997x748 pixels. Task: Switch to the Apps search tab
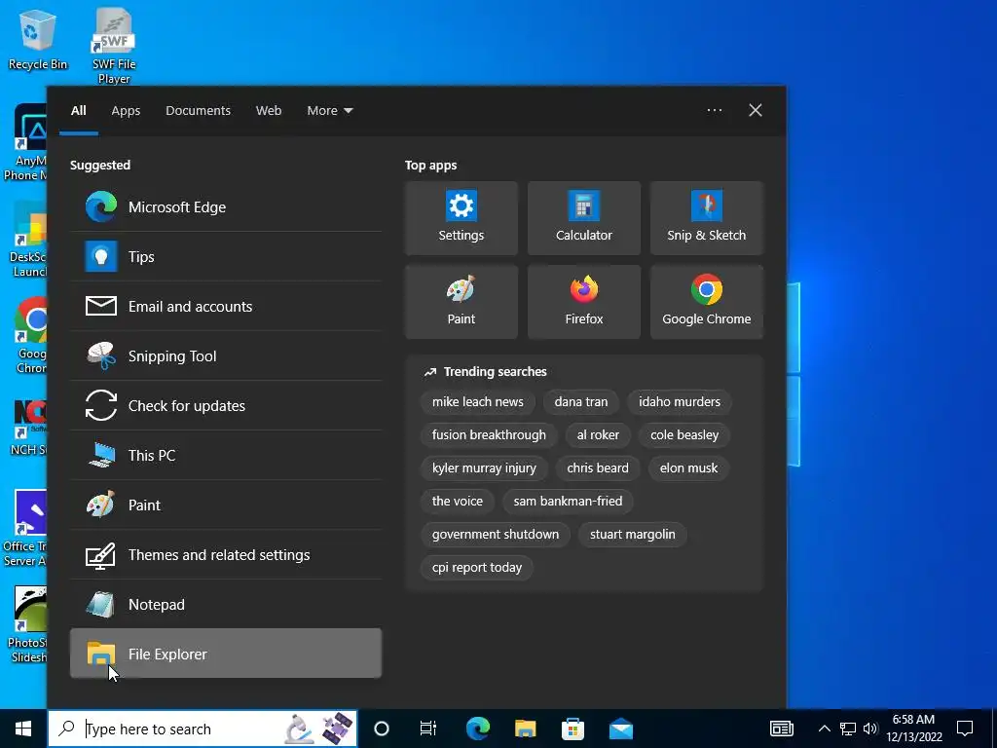click(x=126, y=111)
